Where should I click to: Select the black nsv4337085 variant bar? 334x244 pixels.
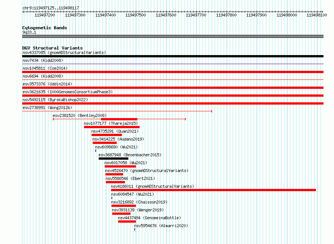[173, 56]
